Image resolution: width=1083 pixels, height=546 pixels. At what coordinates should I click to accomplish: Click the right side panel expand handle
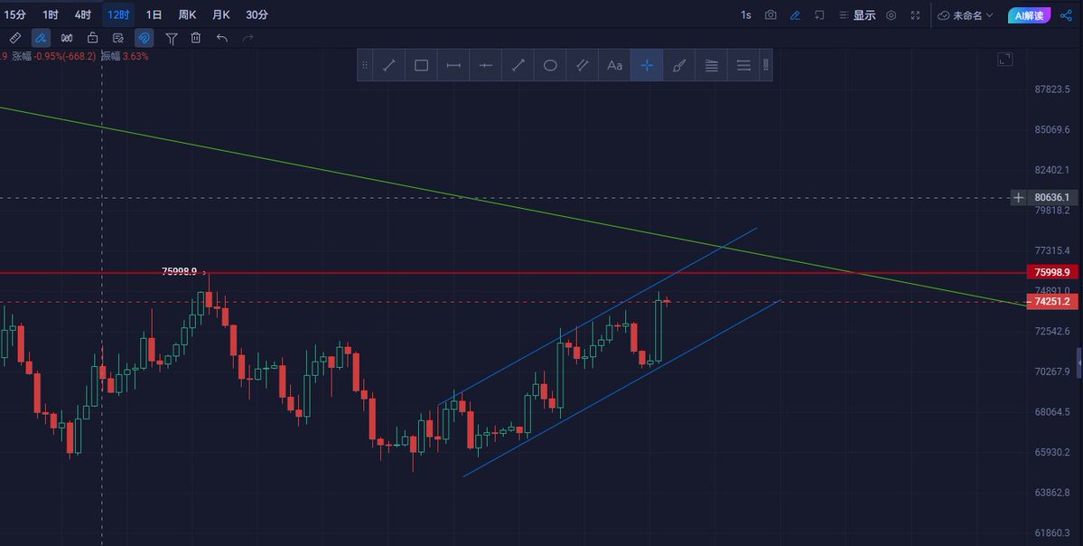coord(1078,363)
